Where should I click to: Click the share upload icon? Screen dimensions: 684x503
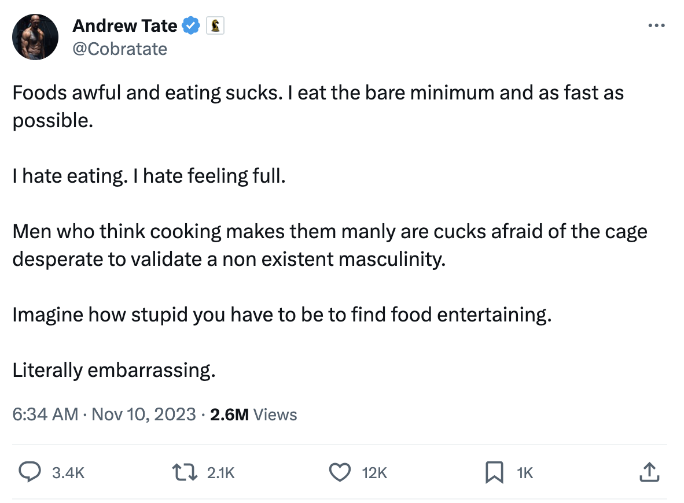coord(649,473)
